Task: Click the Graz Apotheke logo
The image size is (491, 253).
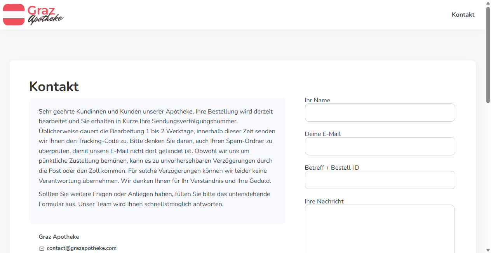Action: (33, 15)
